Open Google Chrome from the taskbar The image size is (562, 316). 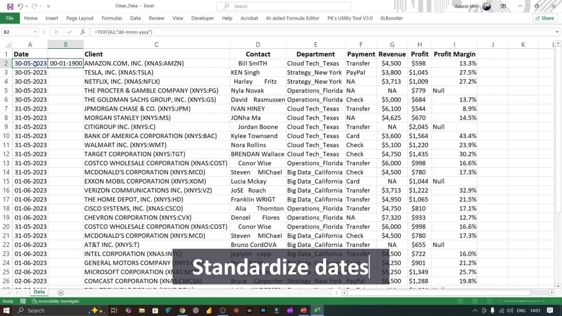(x=183, y=310)
